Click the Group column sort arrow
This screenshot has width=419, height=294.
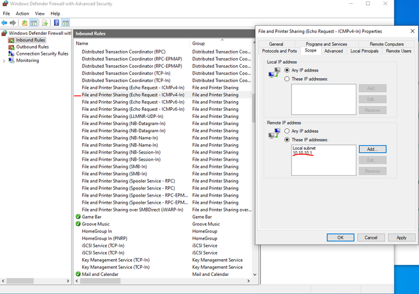(x=222, y=40)
